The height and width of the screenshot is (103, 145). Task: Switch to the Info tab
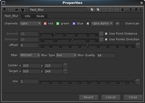click(27, 16)
